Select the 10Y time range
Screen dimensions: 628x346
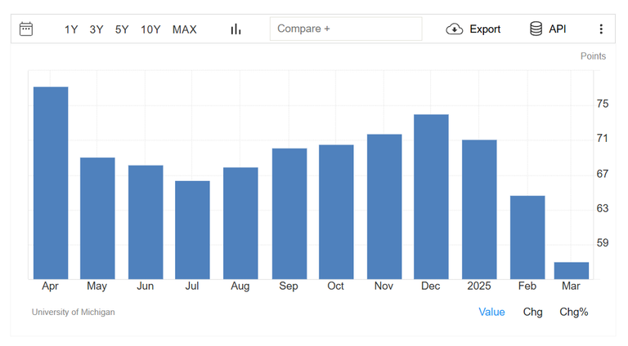(150, 29)
